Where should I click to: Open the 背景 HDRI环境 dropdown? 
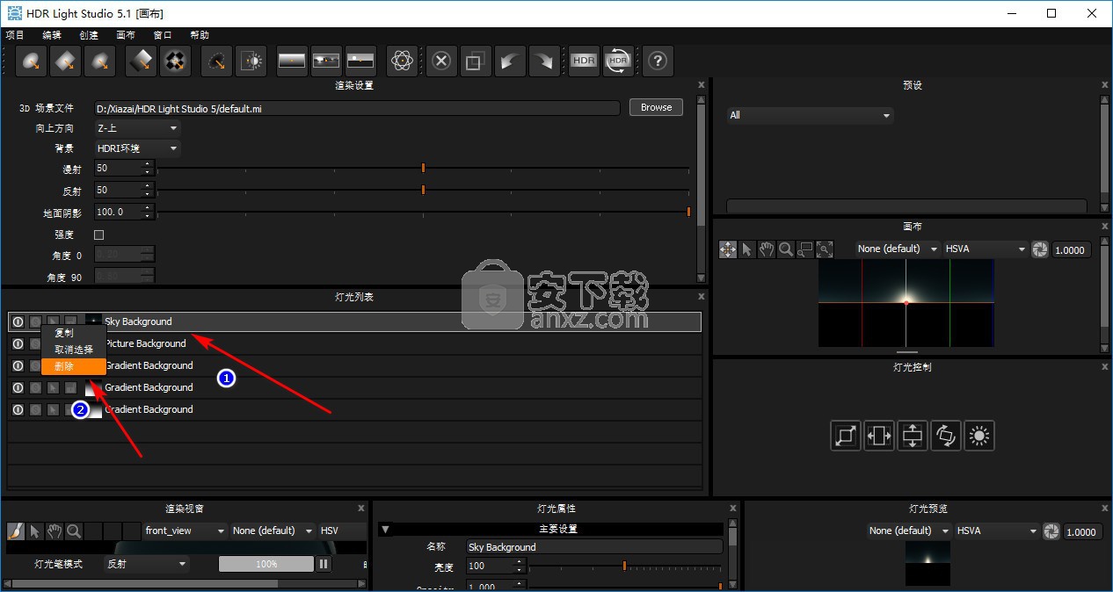coord(136,148)
